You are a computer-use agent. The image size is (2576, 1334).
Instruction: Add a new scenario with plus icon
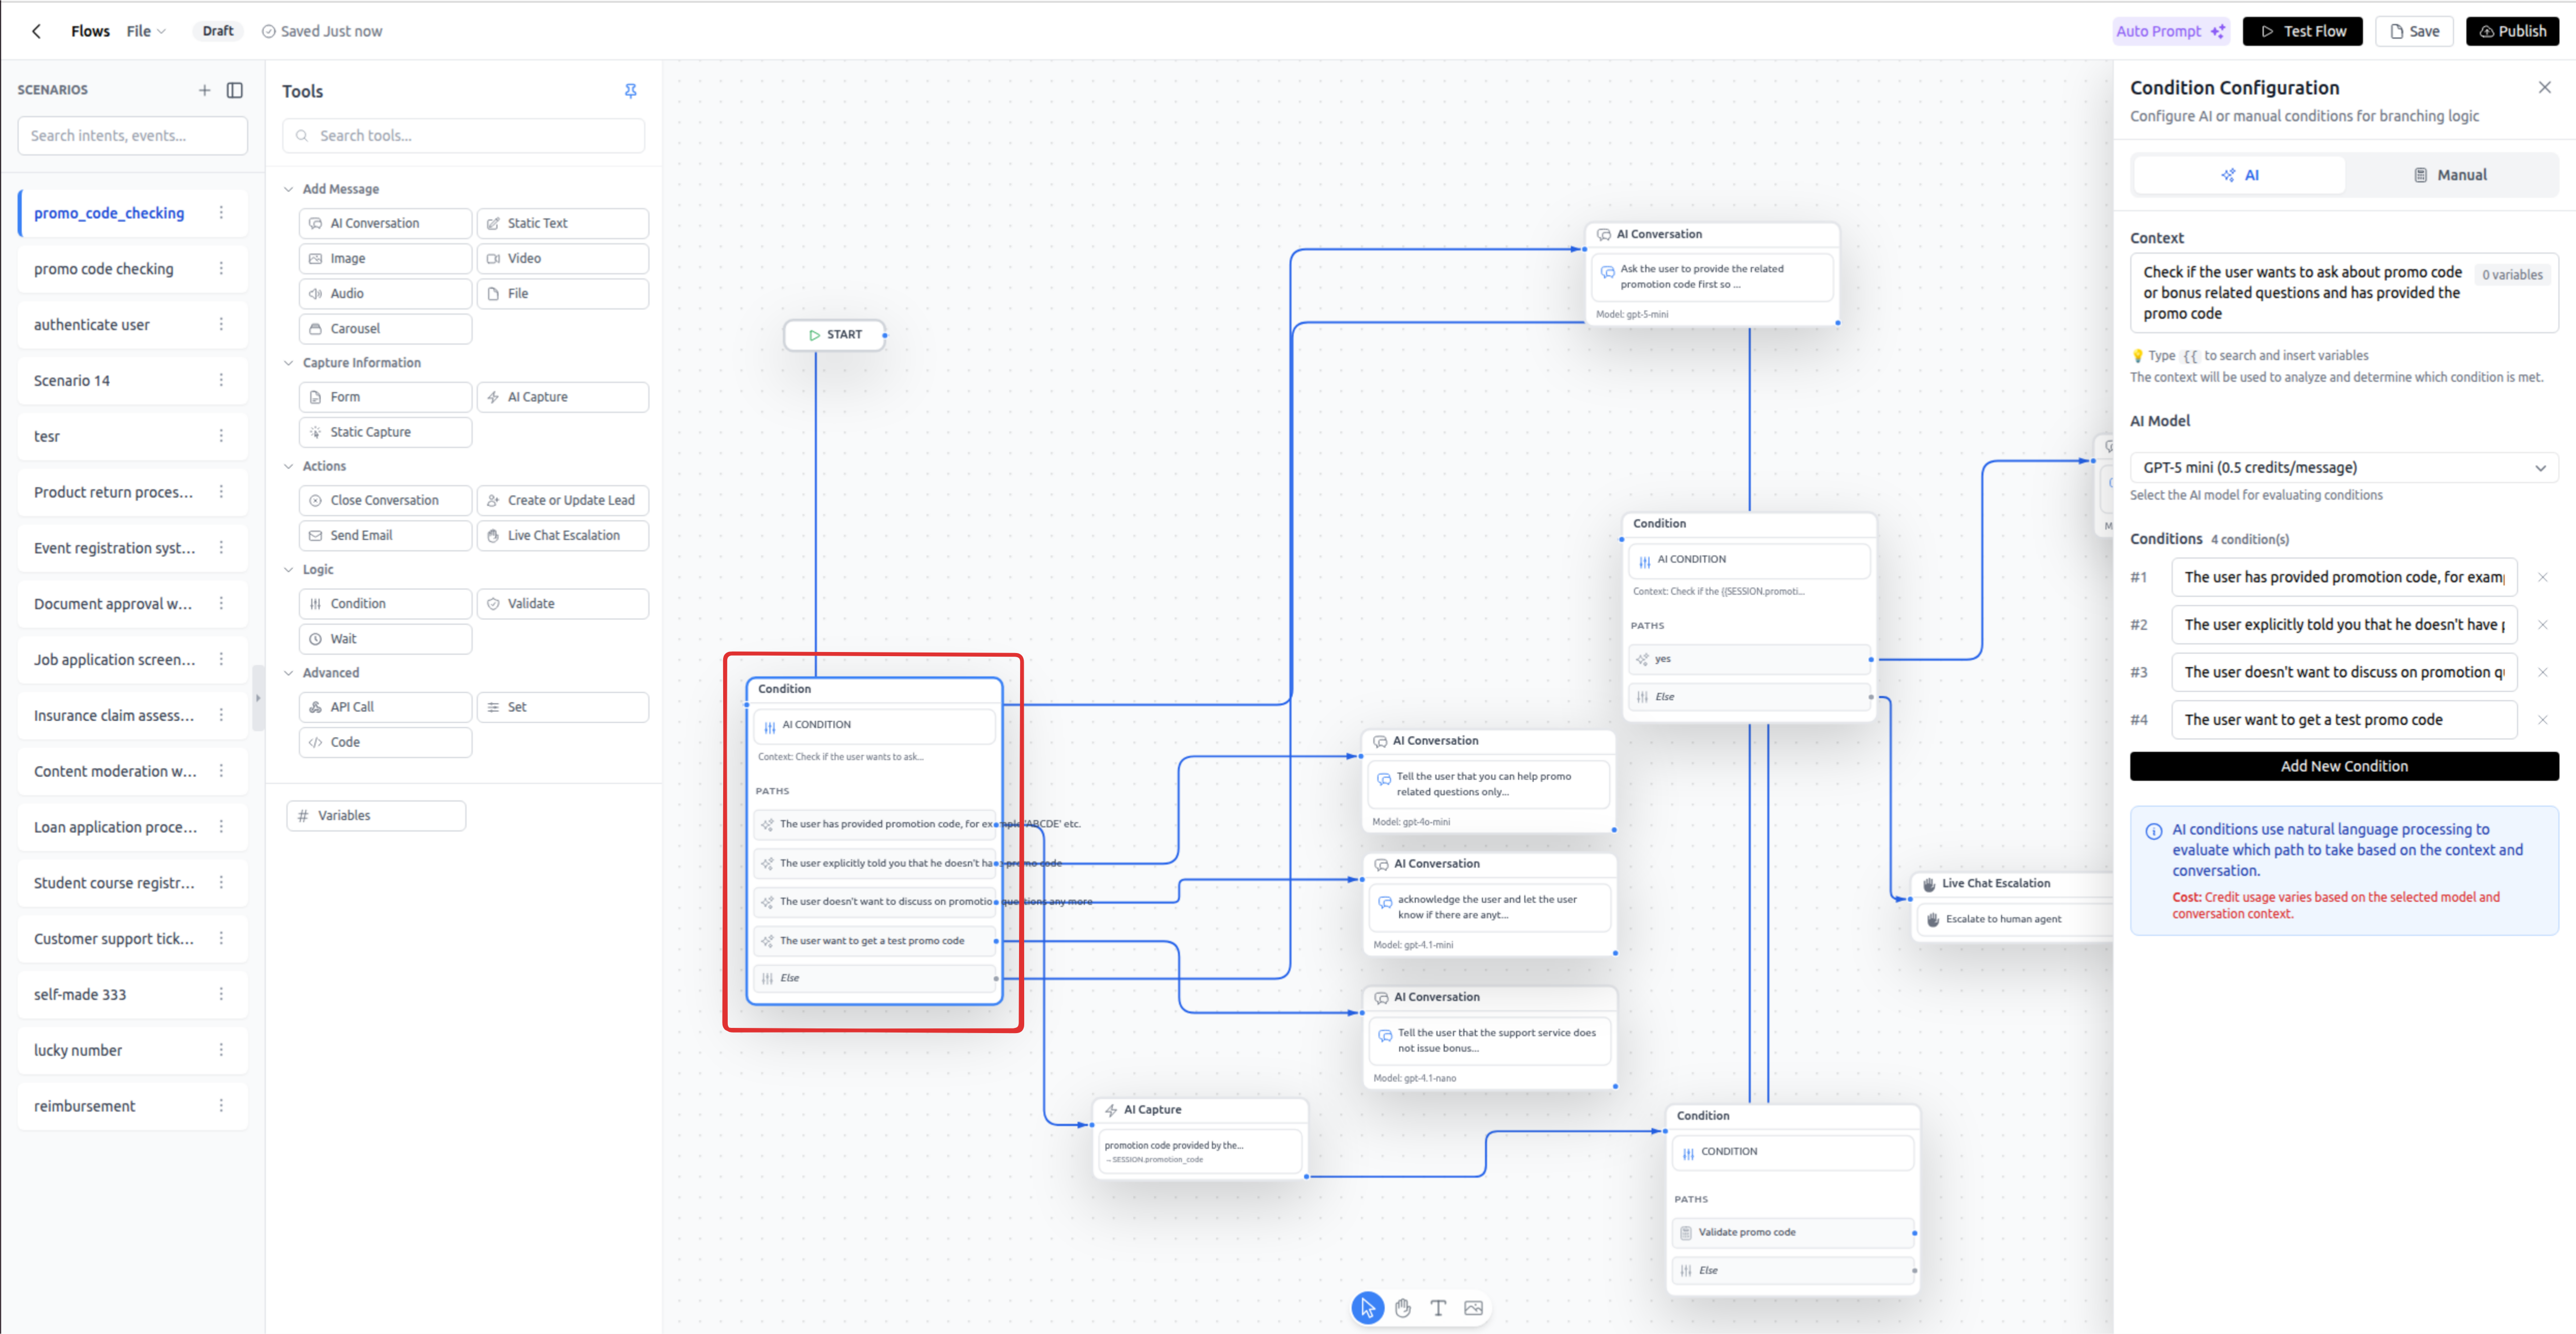click(x=204, y=90)
